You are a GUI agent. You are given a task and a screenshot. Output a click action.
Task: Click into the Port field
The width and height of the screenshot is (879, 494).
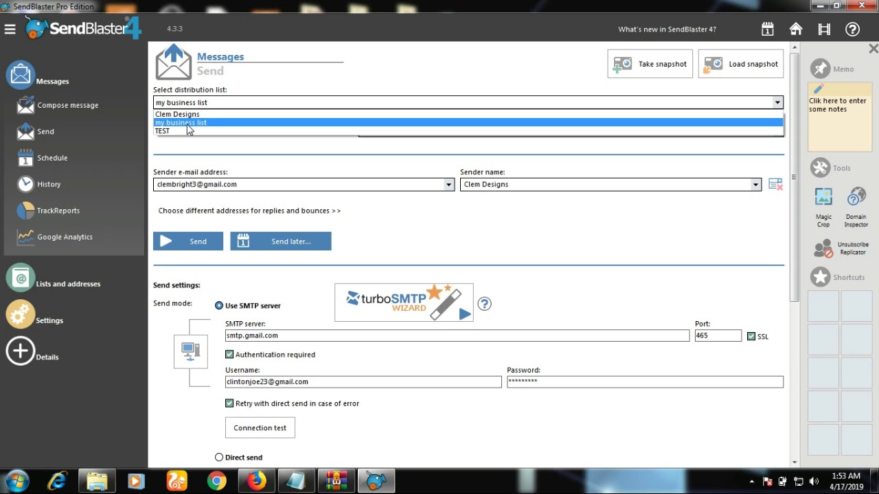(718, 336)
